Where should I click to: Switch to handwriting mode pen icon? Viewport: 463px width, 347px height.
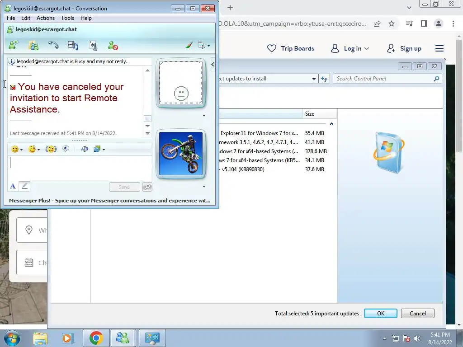tap(24, 186)
